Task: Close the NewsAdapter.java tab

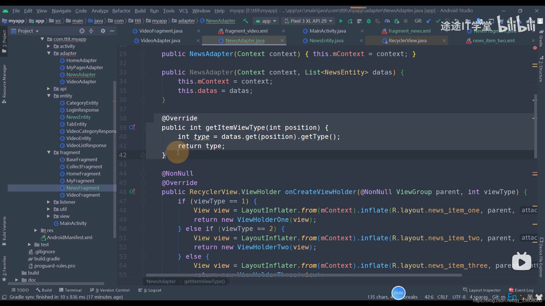Action: (x=282, y=41)
